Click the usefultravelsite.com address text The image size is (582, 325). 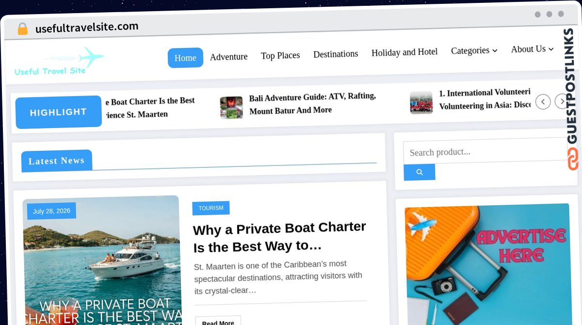pos(87,28)
